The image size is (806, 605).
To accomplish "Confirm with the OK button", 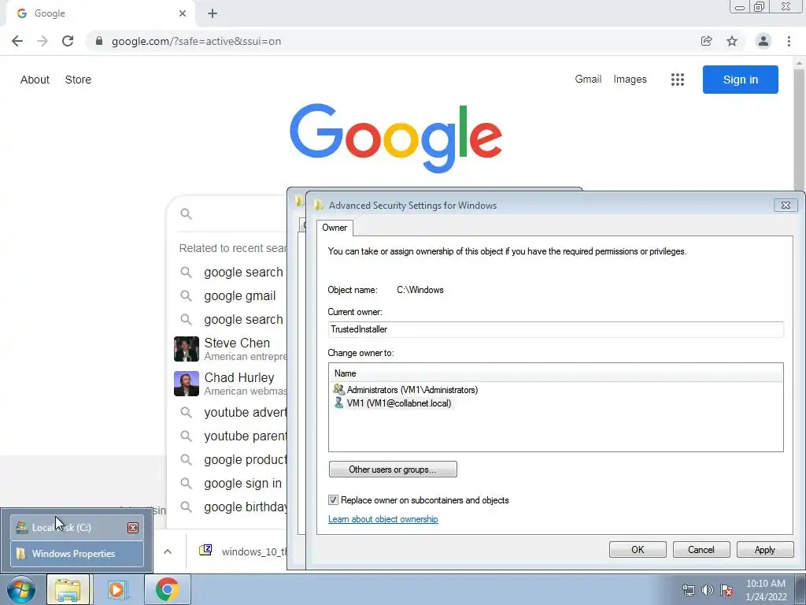I will [x=638, y=549].
